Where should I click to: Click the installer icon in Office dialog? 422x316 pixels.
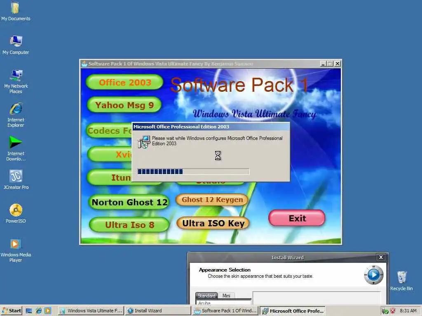pos(144,142)
